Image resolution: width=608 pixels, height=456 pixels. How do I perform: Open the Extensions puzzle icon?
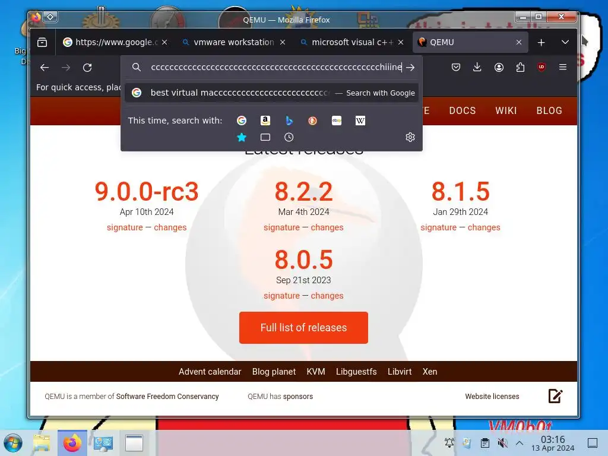pyautogui.click(x=520, y=67)
